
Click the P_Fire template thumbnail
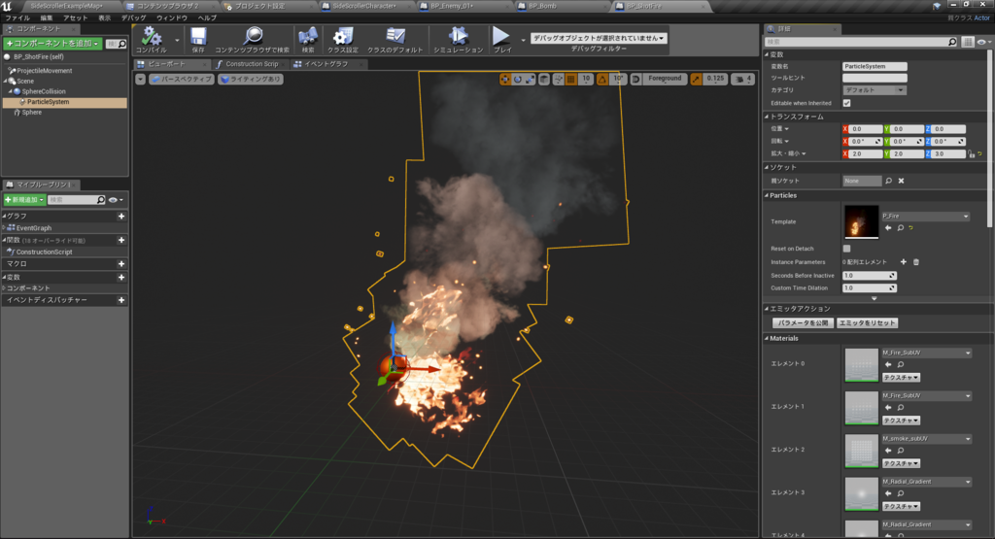tap(861, 221)
